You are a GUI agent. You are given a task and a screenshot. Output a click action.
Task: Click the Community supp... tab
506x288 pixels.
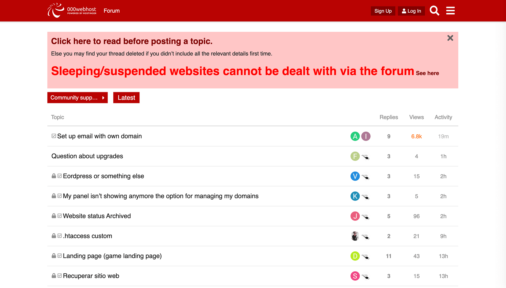click(77, 98)
